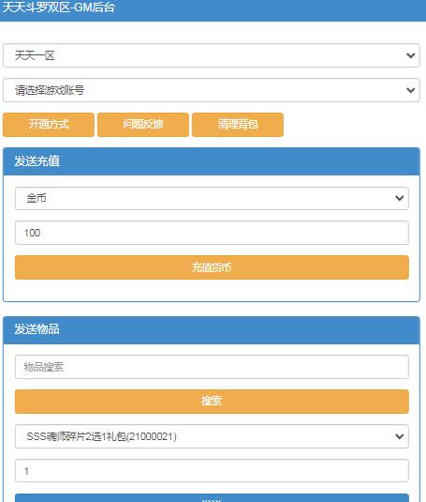Click the orange 搜索 button
Screen dimensions: 426x502
(x=212, y=402)
